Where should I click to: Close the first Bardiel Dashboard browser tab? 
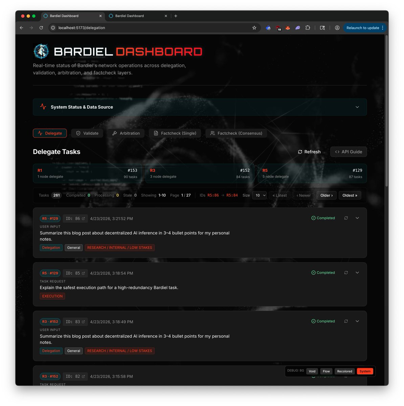(x=100, y=16)
